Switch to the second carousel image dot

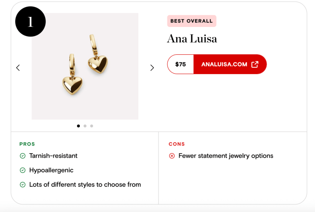85,126
